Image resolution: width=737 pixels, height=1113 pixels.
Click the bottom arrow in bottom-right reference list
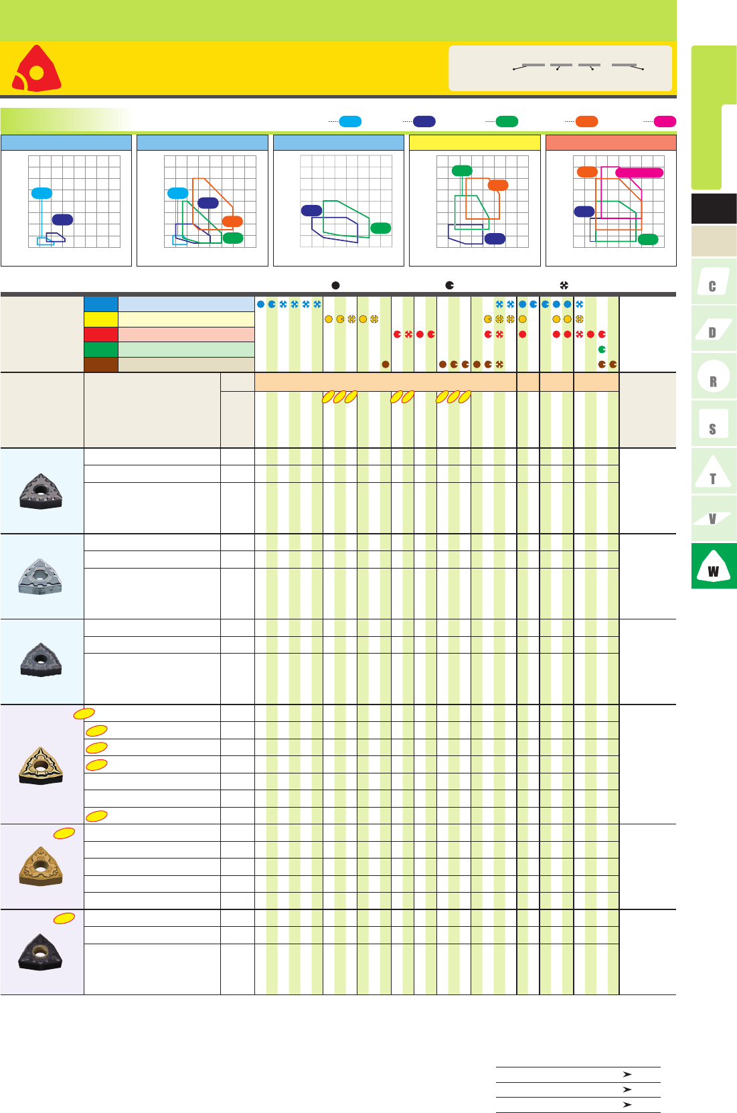coord(627,1105)
